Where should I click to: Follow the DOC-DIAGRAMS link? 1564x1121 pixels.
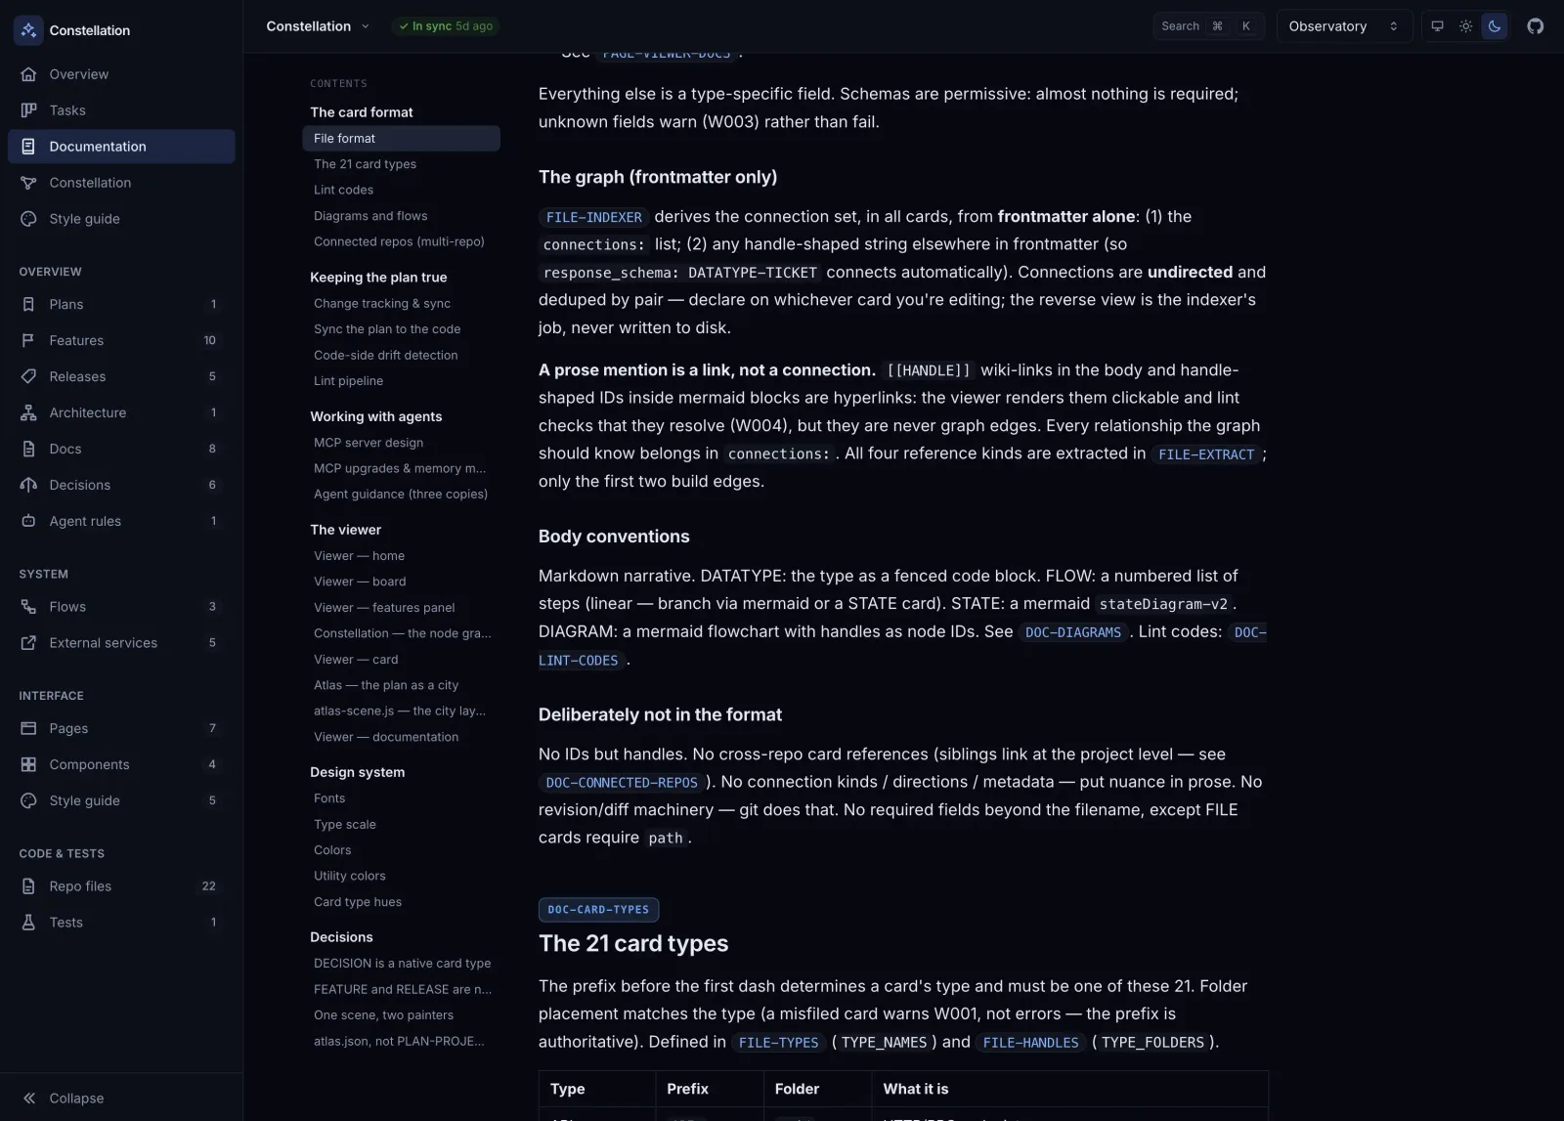pos(1072,632)
